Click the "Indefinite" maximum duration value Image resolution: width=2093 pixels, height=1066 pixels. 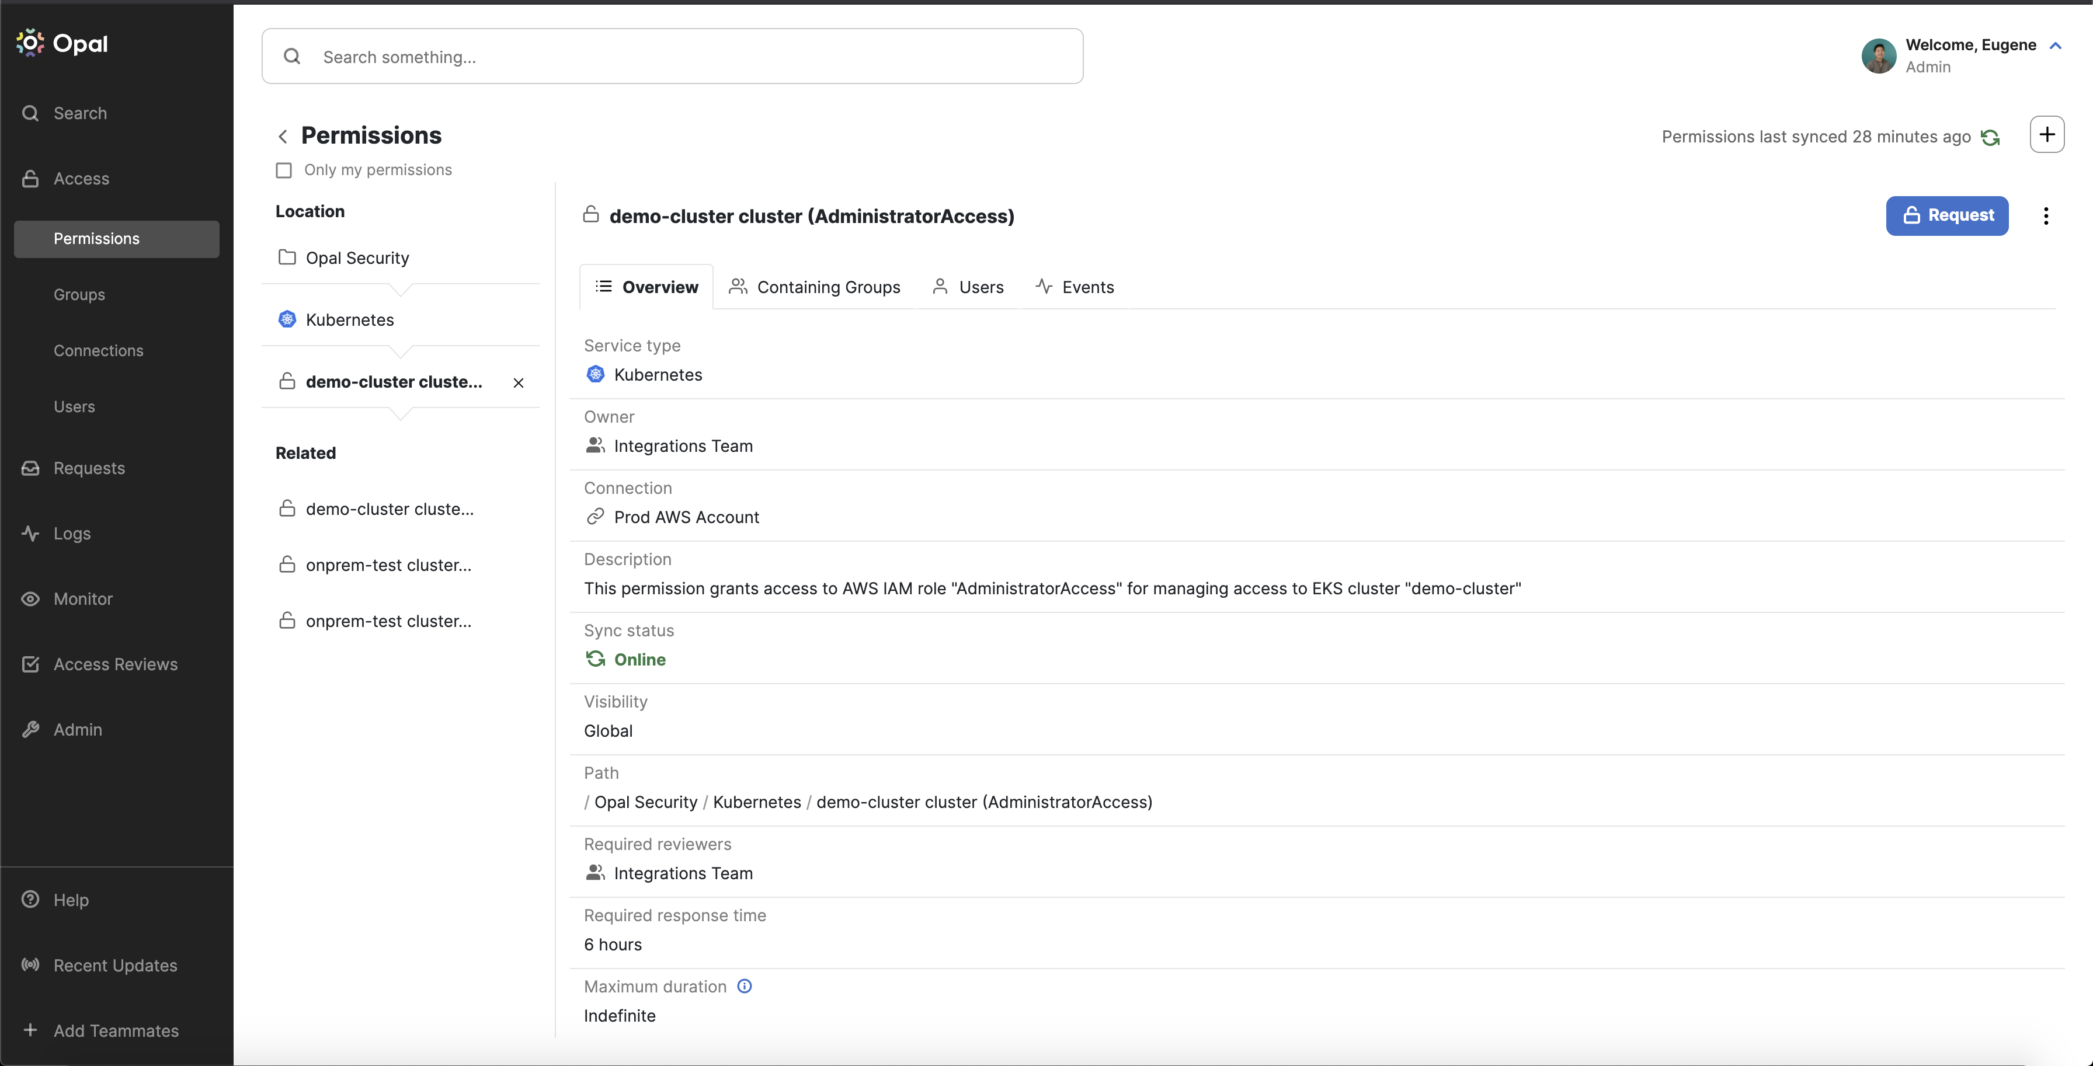619,1016
